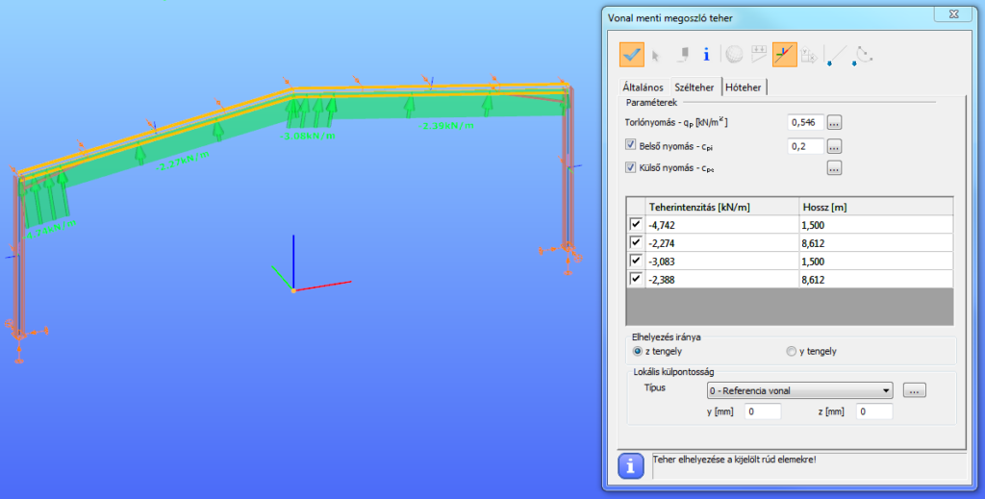Open Torlónyomás ellipsis options button
The width and height of the screenshot is (985, 499).
click(x=834, y=123)
